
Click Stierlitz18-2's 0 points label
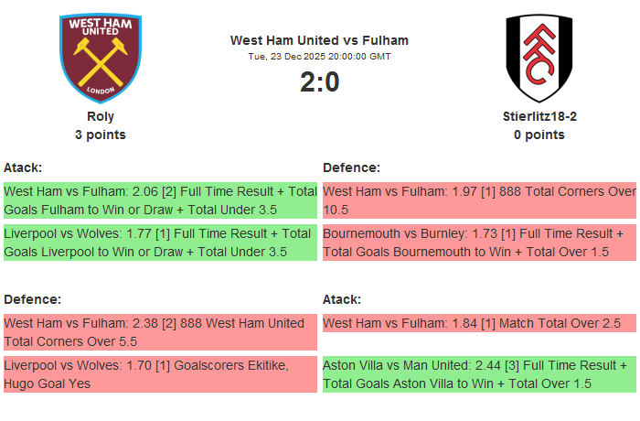(x=539, y=135)
